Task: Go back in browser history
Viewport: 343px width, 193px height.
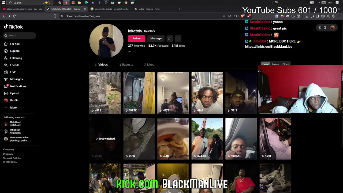Action: tap(4, 16)
